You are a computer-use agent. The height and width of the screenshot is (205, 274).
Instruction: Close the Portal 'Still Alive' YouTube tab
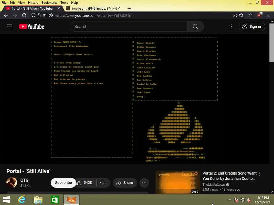(x=59, y=8)
